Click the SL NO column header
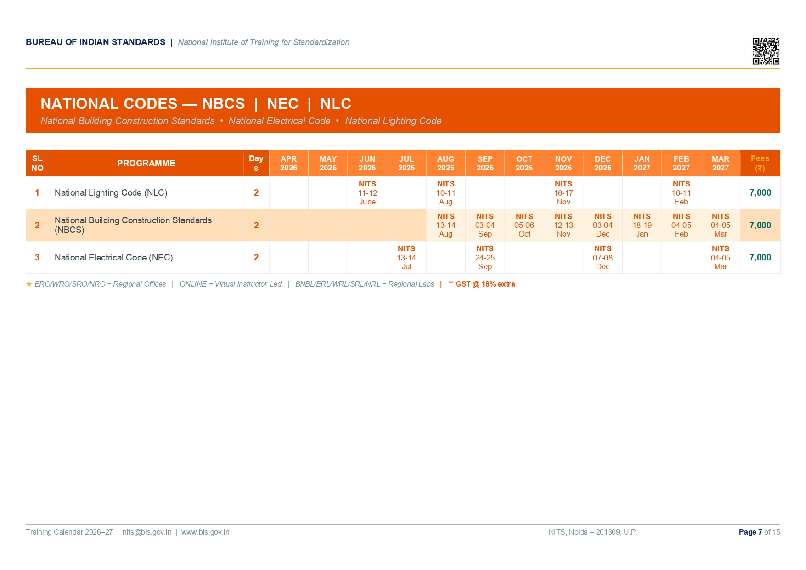Screen dimensions: 806x570 pyautogui.click(x=37, y=163)
